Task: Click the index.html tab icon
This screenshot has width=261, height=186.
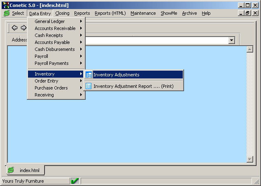Action: (11, 170)
